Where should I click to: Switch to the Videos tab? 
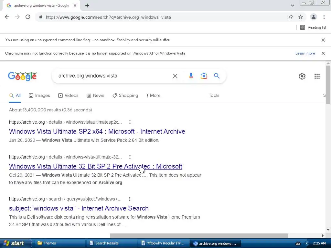tap(68, 96)
